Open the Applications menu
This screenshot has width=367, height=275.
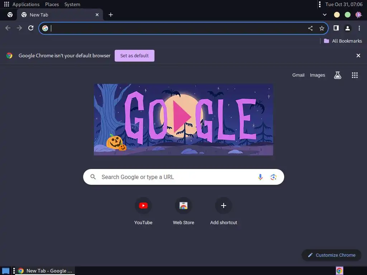pos(26,4)
